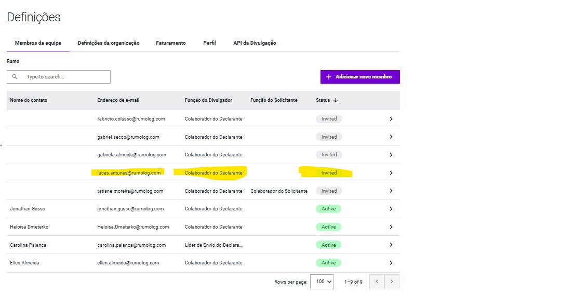Go to the Perfil tab
This screenshot has height=294, width=588.
(209, 43)
